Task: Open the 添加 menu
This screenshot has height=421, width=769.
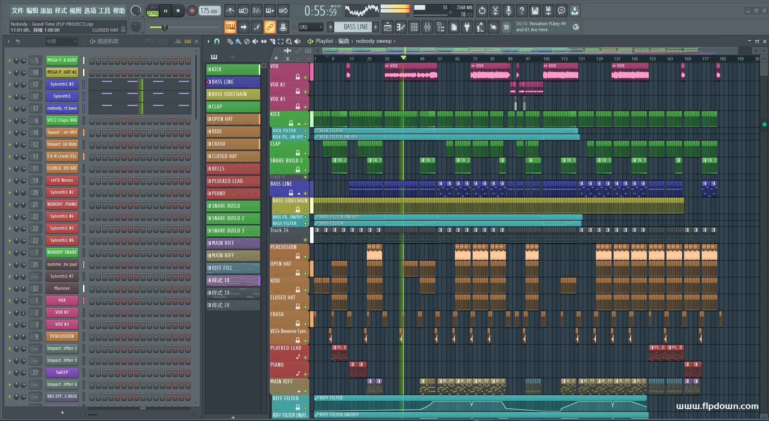Action: tap(46, 11)
